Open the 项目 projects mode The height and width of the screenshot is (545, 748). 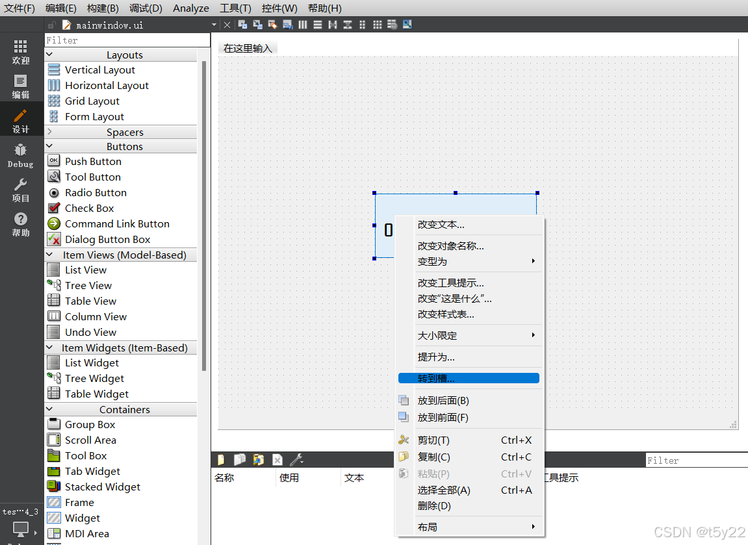click(x=21, y=190)
